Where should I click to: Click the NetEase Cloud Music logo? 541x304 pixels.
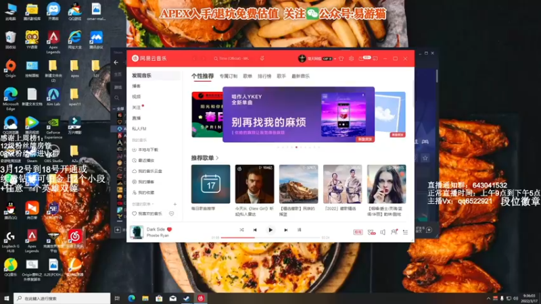click(149, 58)
